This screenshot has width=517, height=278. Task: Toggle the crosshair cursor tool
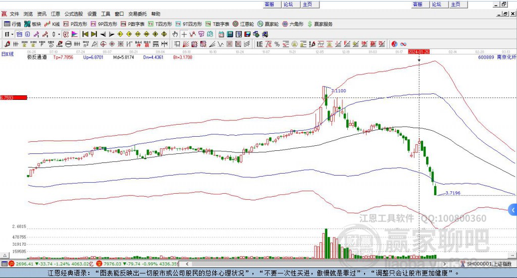pos(184,34)
